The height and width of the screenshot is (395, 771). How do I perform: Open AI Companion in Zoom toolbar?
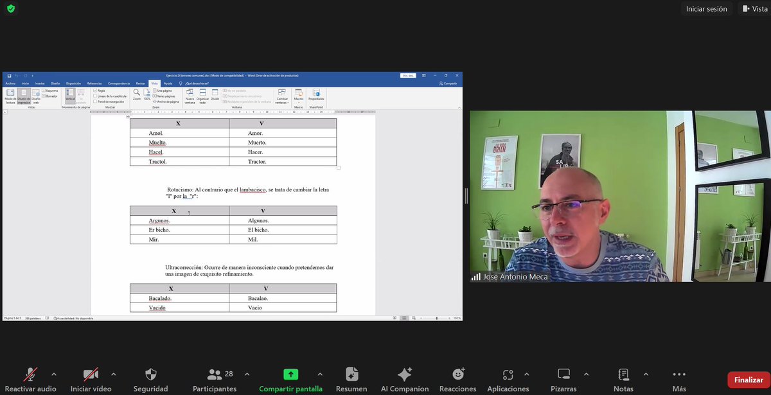405,380
